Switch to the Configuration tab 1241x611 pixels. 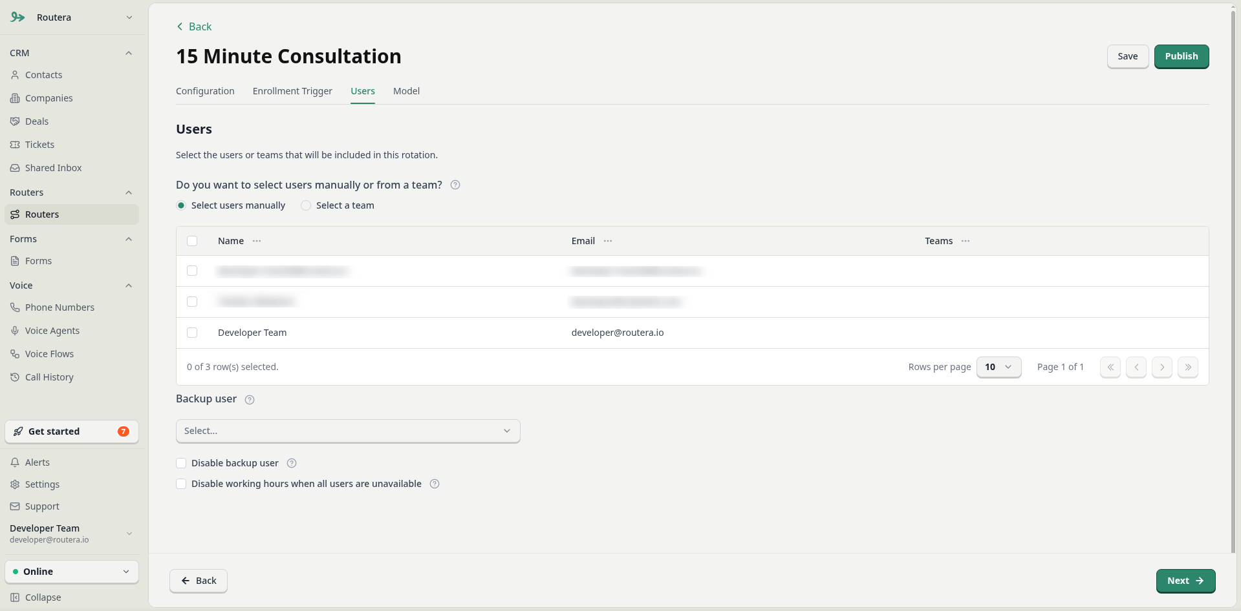(205, 91)
